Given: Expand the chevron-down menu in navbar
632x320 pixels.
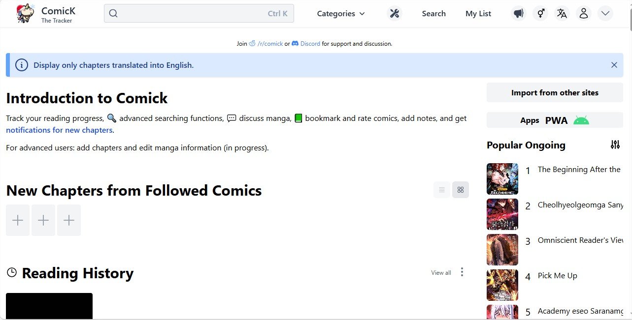Looking at the screenshot, I should point(605,14).
